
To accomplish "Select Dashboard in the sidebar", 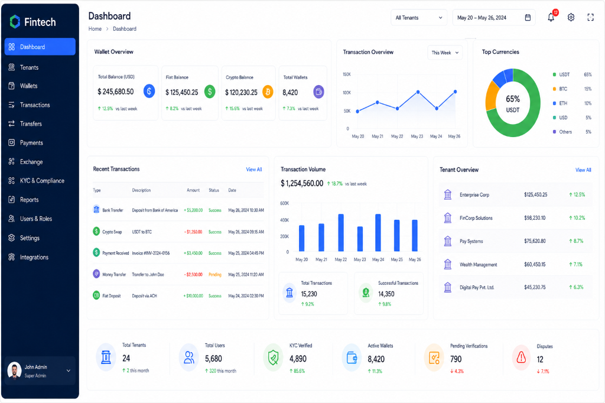I will 40,47.
